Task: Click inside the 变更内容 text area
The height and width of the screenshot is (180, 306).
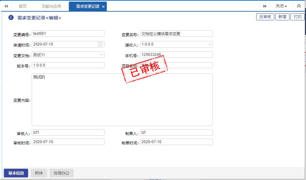Action: (x=122, y=100)
